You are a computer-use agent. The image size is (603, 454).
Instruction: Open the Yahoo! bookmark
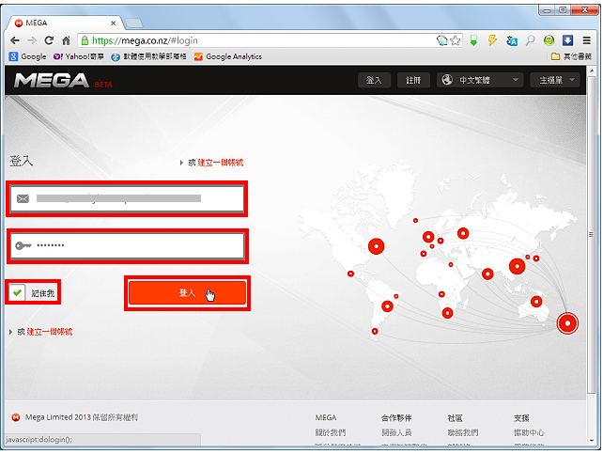coord(79,56)
